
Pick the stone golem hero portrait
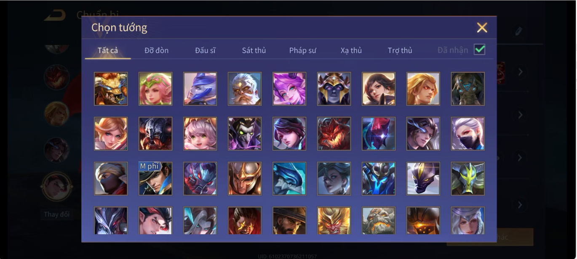379,221
